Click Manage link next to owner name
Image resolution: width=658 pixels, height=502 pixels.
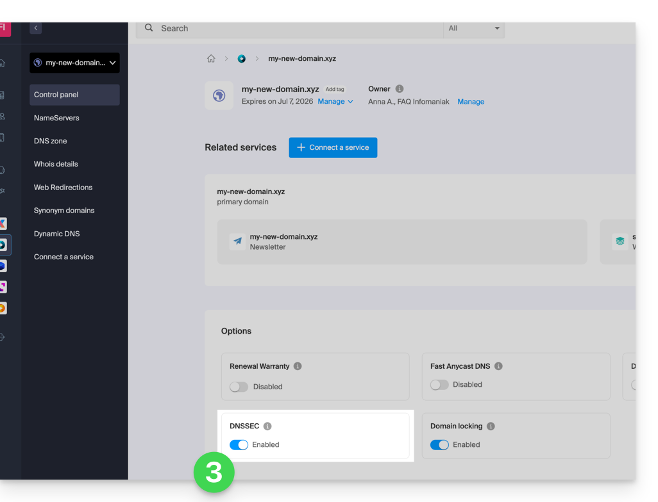click(x=471, y=101)
